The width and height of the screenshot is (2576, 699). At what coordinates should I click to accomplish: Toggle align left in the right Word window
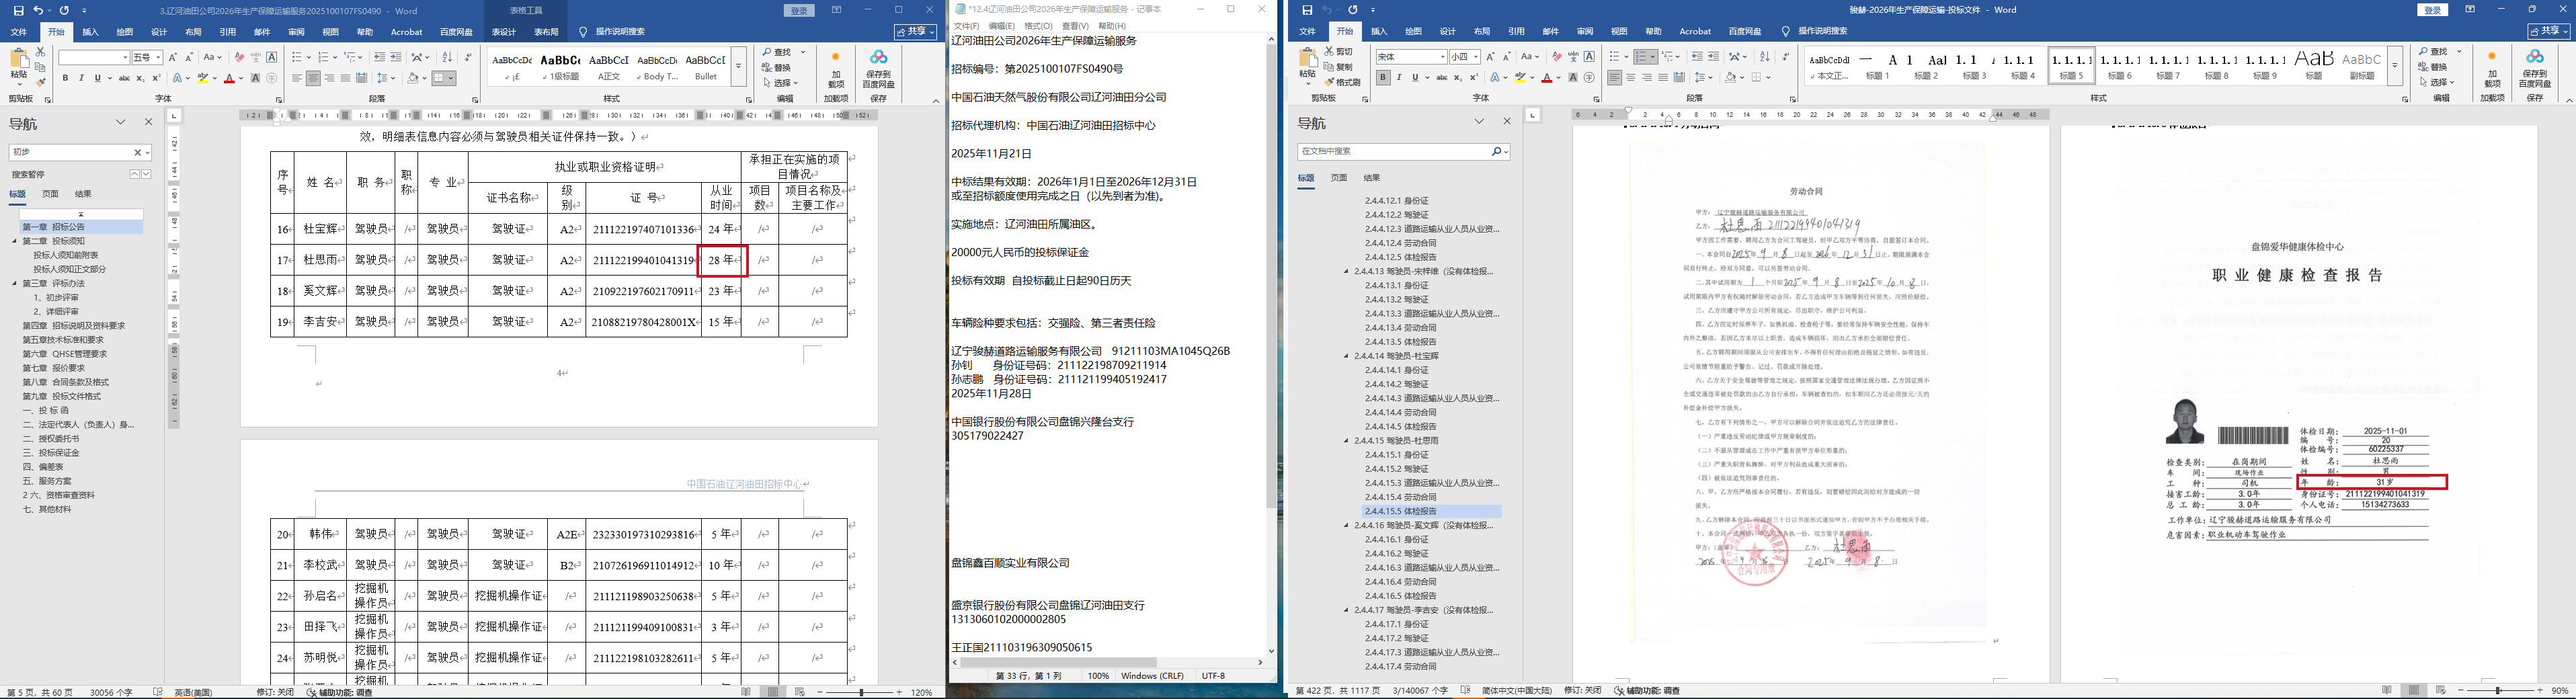point(1615,78)
